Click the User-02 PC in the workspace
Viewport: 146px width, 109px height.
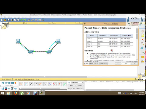(58, 41)
